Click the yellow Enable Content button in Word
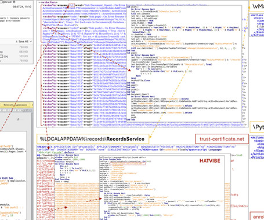 tap(15, 105)
